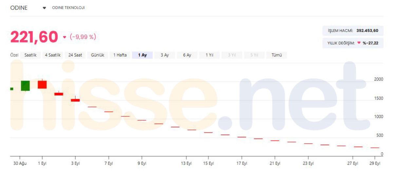
Task: Click the 500 price axis label
Action: tap(380, 135)
